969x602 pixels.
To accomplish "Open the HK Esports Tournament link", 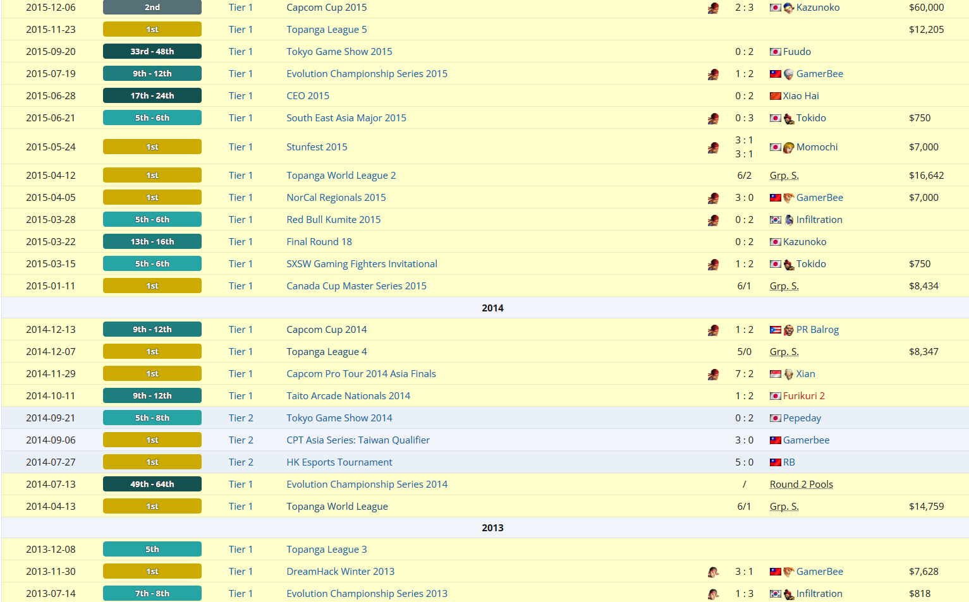I will (x=339, y=462).
